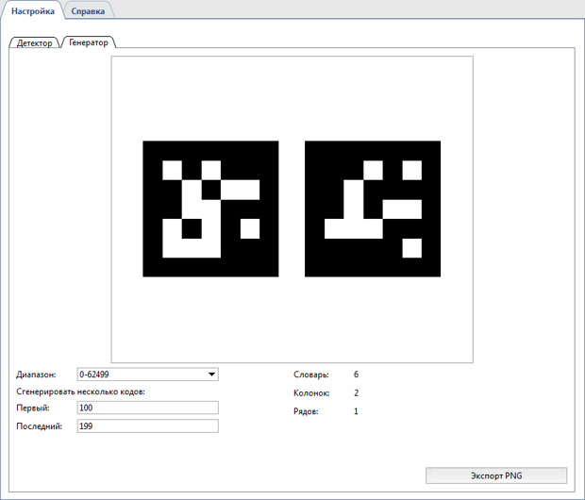
Task: Click the Первый label text
Action: click(33, 408)
